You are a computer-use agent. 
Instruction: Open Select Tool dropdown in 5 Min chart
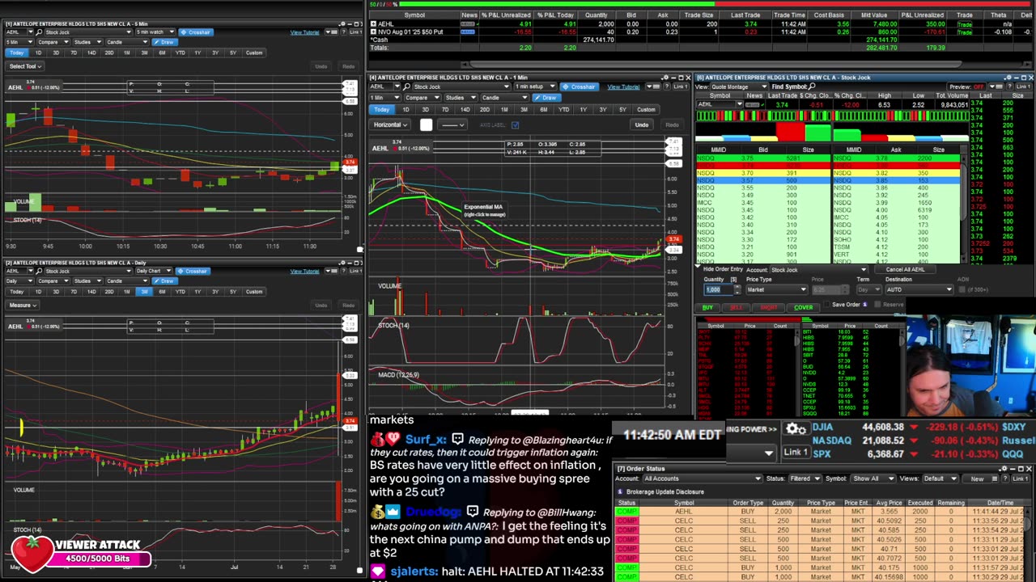pyautogui.click(x=24, y=66)
